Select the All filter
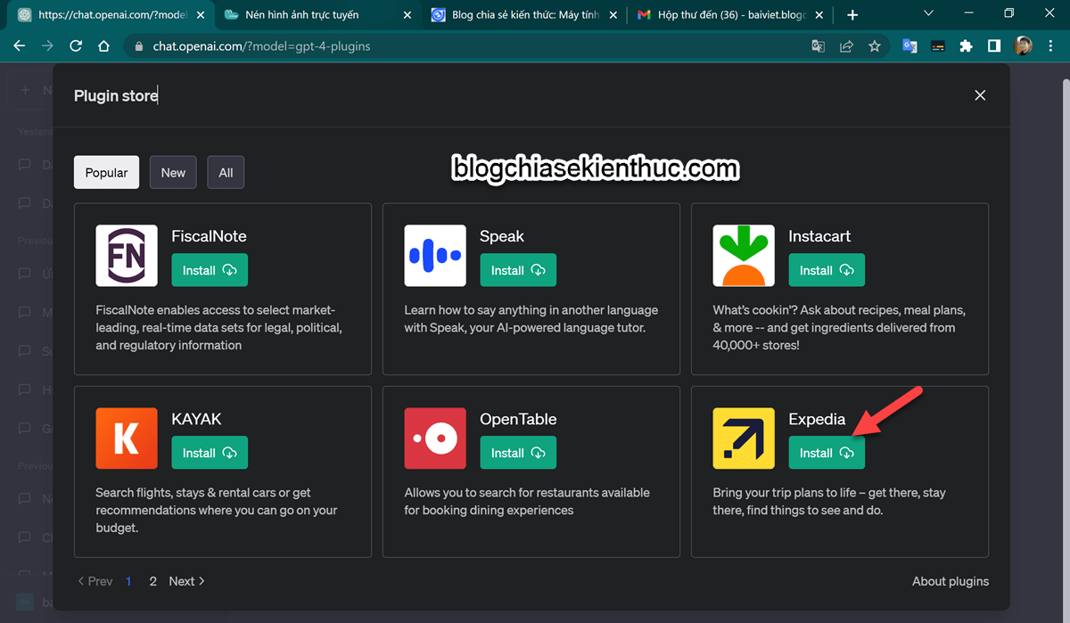Image resolution: width=1070 pixels, height=623 pixels. pyautogui.click(x=226, y=172)
